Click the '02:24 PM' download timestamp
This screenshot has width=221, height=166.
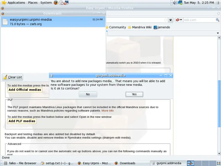click(98, 19)
